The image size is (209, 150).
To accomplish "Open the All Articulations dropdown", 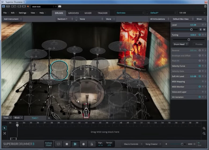I will click(x=159, y=19).
